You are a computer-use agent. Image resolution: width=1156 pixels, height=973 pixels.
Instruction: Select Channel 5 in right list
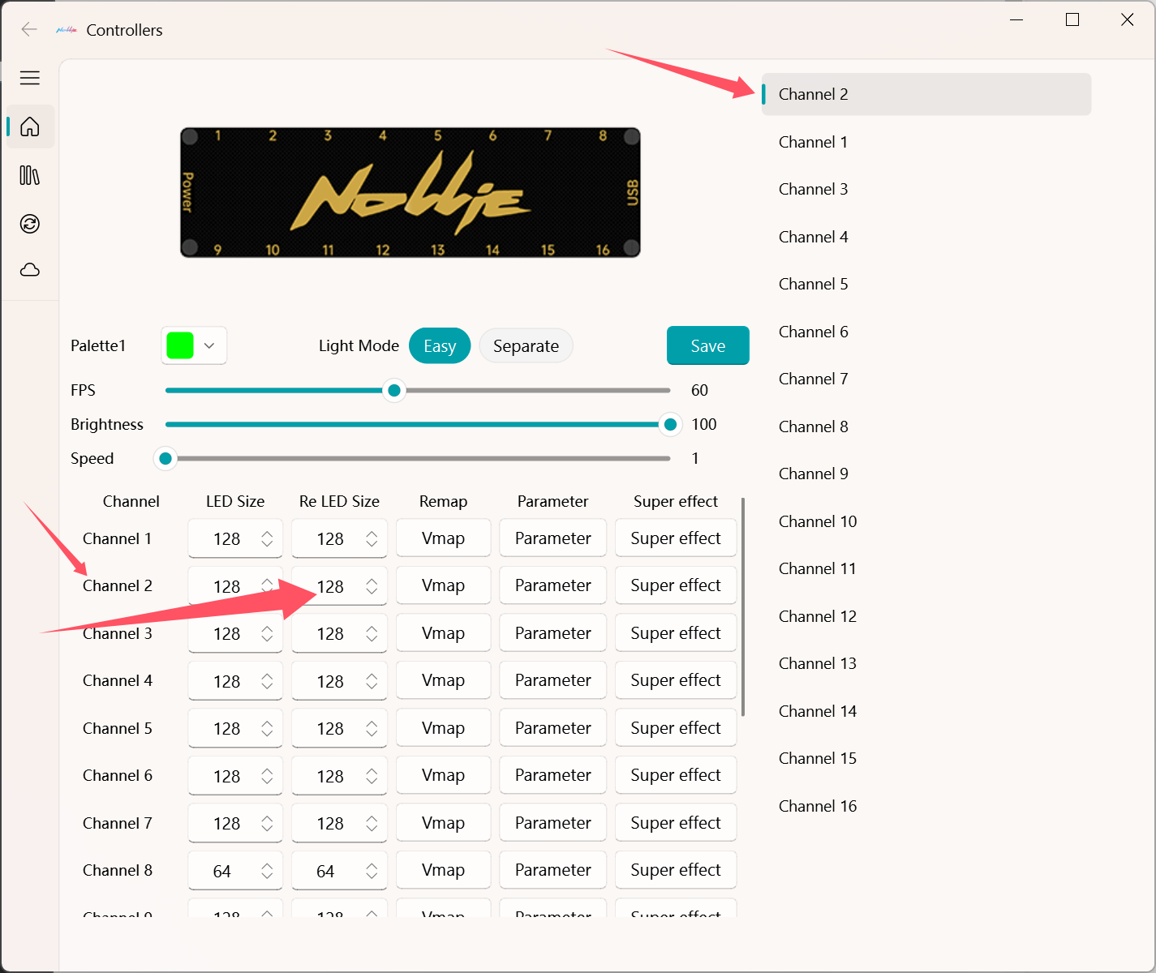pyautogui.click(x=813, y=285)
